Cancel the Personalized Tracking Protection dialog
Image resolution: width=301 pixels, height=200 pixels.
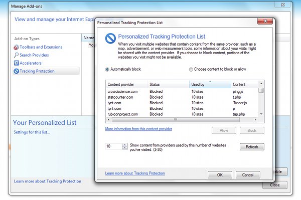click(248, 175)
